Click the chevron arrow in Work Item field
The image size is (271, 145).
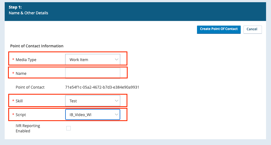coord(116,59)
